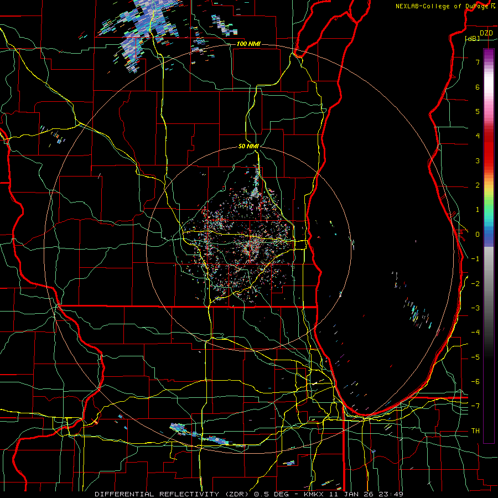Viewport: 498px width, 498px height.
Task: Click the positive '4' scale value
Action: pos(478,136)
